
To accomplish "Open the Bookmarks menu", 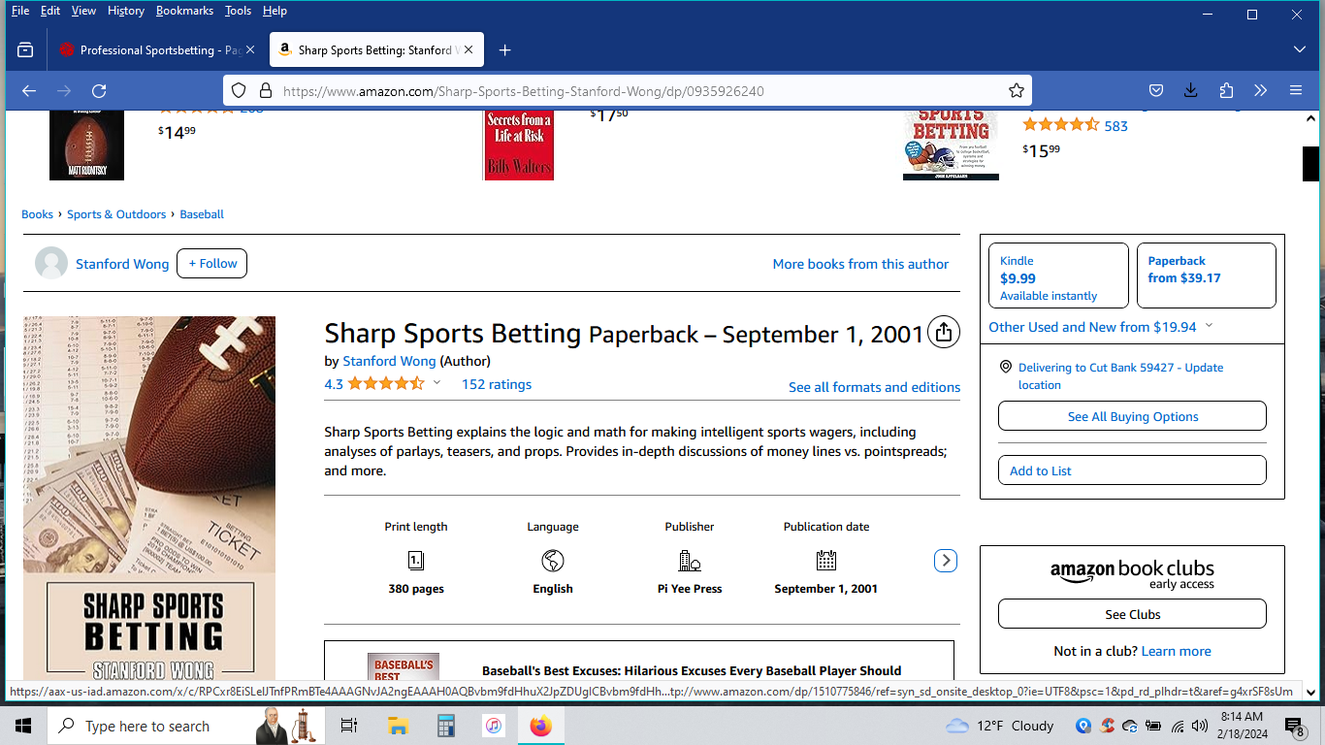I will 184,11.
